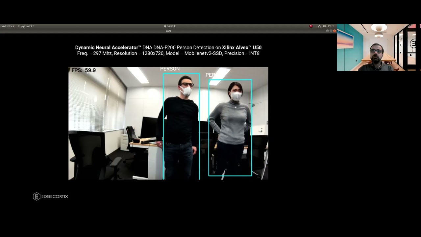This screenshot has width=421, height=237.
Task: Minimize the Cam window
Action: pyautogui.click(x=328, y=31)
